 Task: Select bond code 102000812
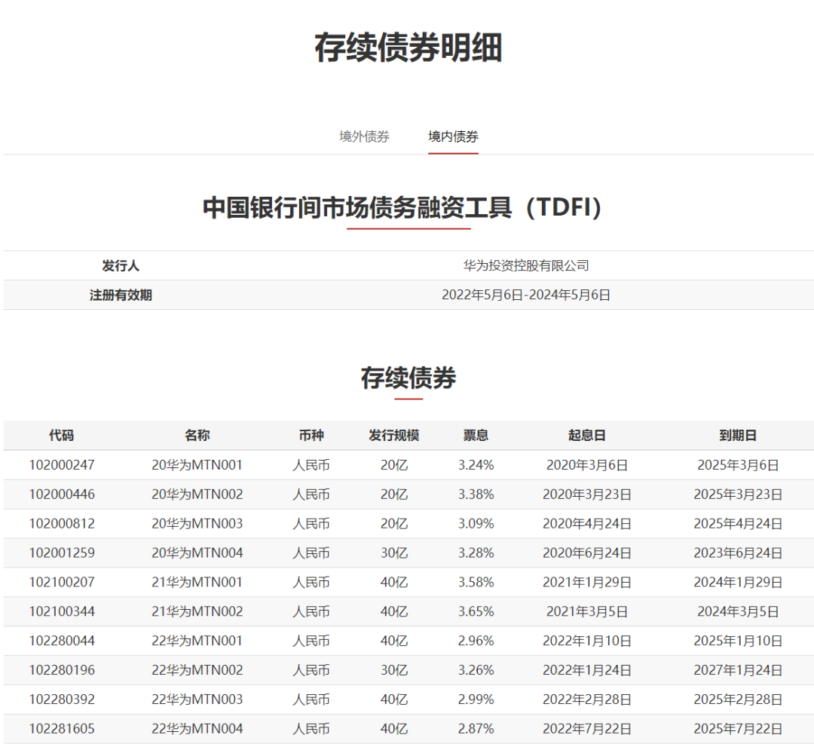point(62,524)
